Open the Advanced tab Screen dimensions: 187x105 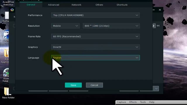[53, 5]
